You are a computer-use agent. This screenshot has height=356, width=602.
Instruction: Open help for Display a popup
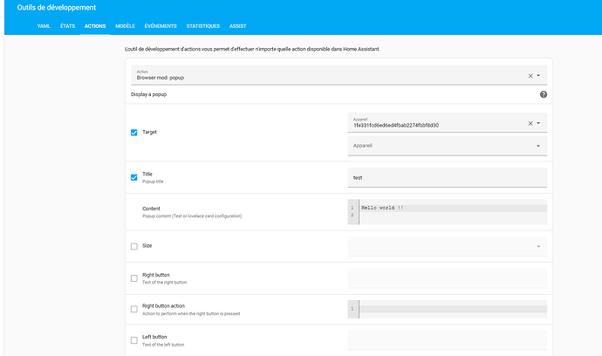point(544,94)
